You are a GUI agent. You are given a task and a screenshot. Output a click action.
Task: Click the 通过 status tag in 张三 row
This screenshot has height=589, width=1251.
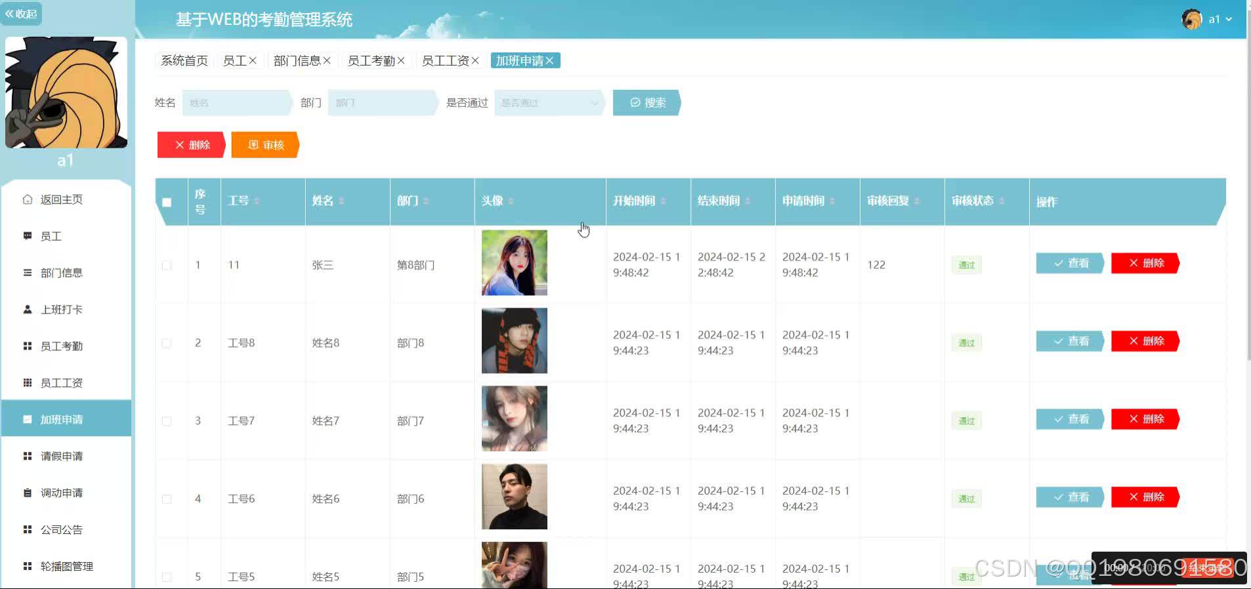pyautogui.click(x=967, y=265)
